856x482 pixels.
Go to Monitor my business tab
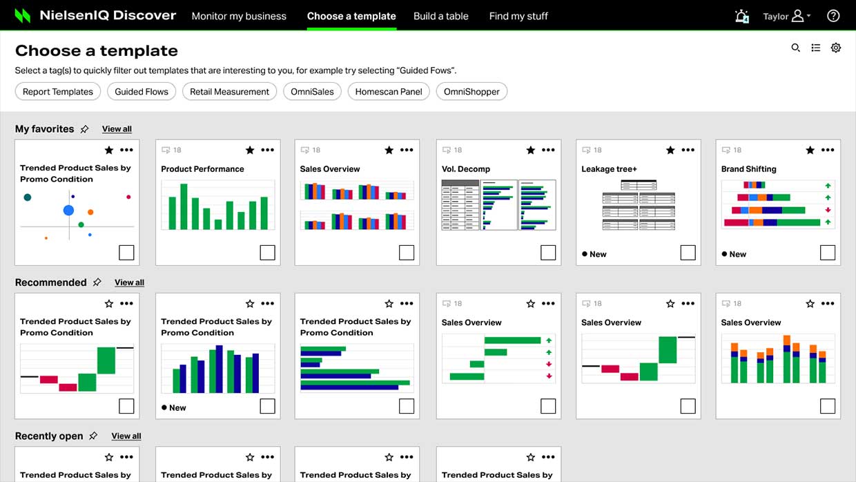[x=239, y=16]
